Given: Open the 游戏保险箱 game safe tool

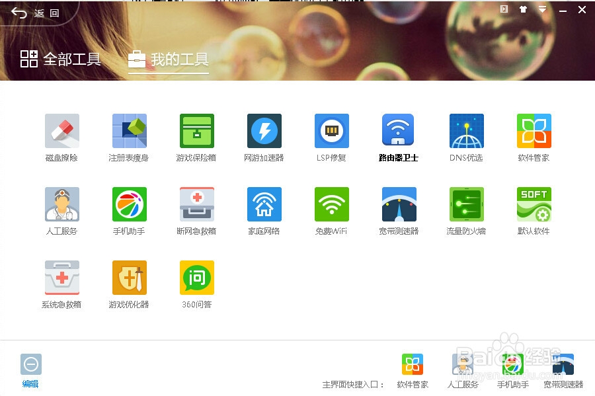Looking at the screenshot, I should 197,131.
